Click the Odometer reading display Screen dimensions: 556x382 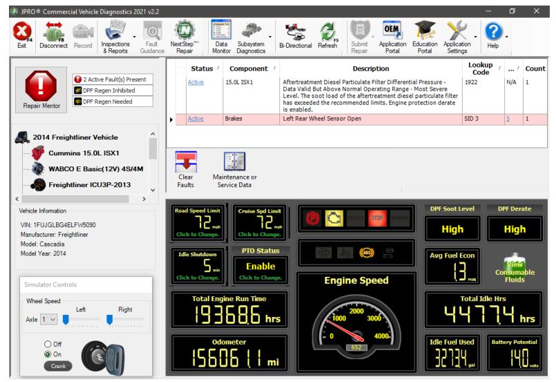tap(229, 353)
